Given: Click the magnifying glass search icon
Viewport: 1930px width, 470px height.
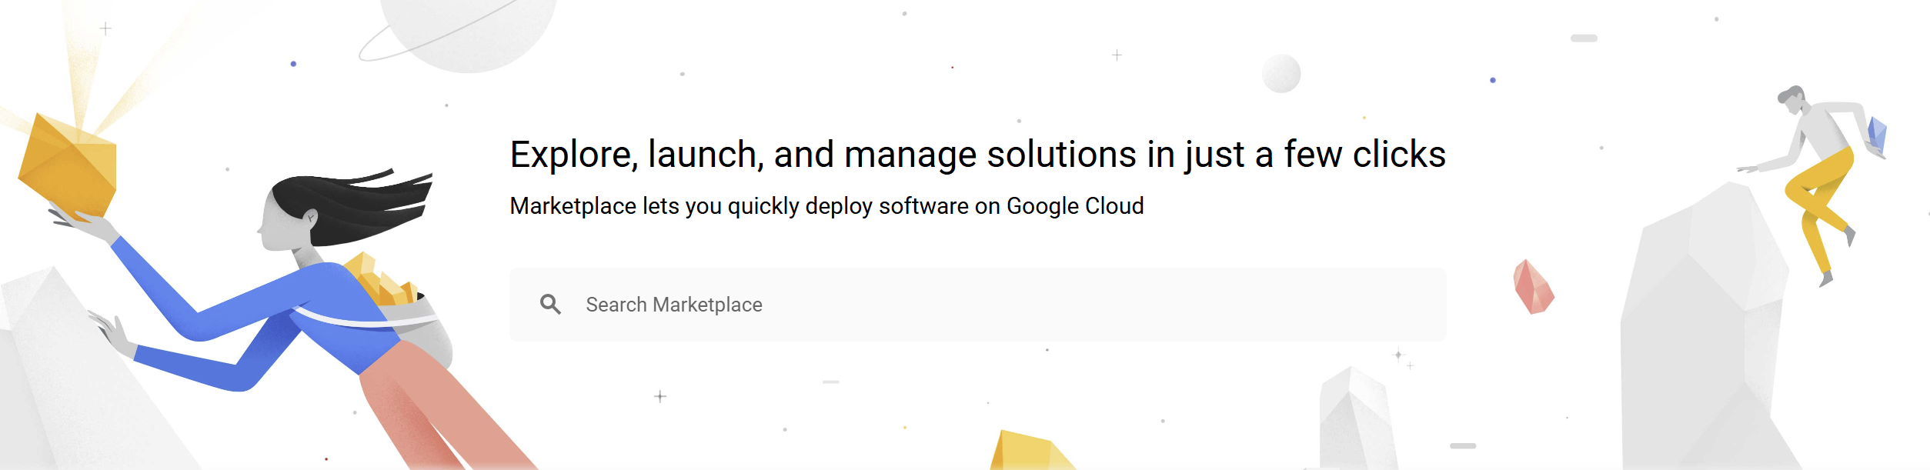Looking at the screenshot, I should [550, 305].
